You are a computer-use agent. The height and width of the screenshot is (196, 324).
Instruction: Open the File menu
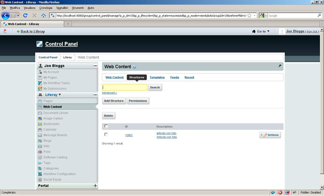coord(4,8)
